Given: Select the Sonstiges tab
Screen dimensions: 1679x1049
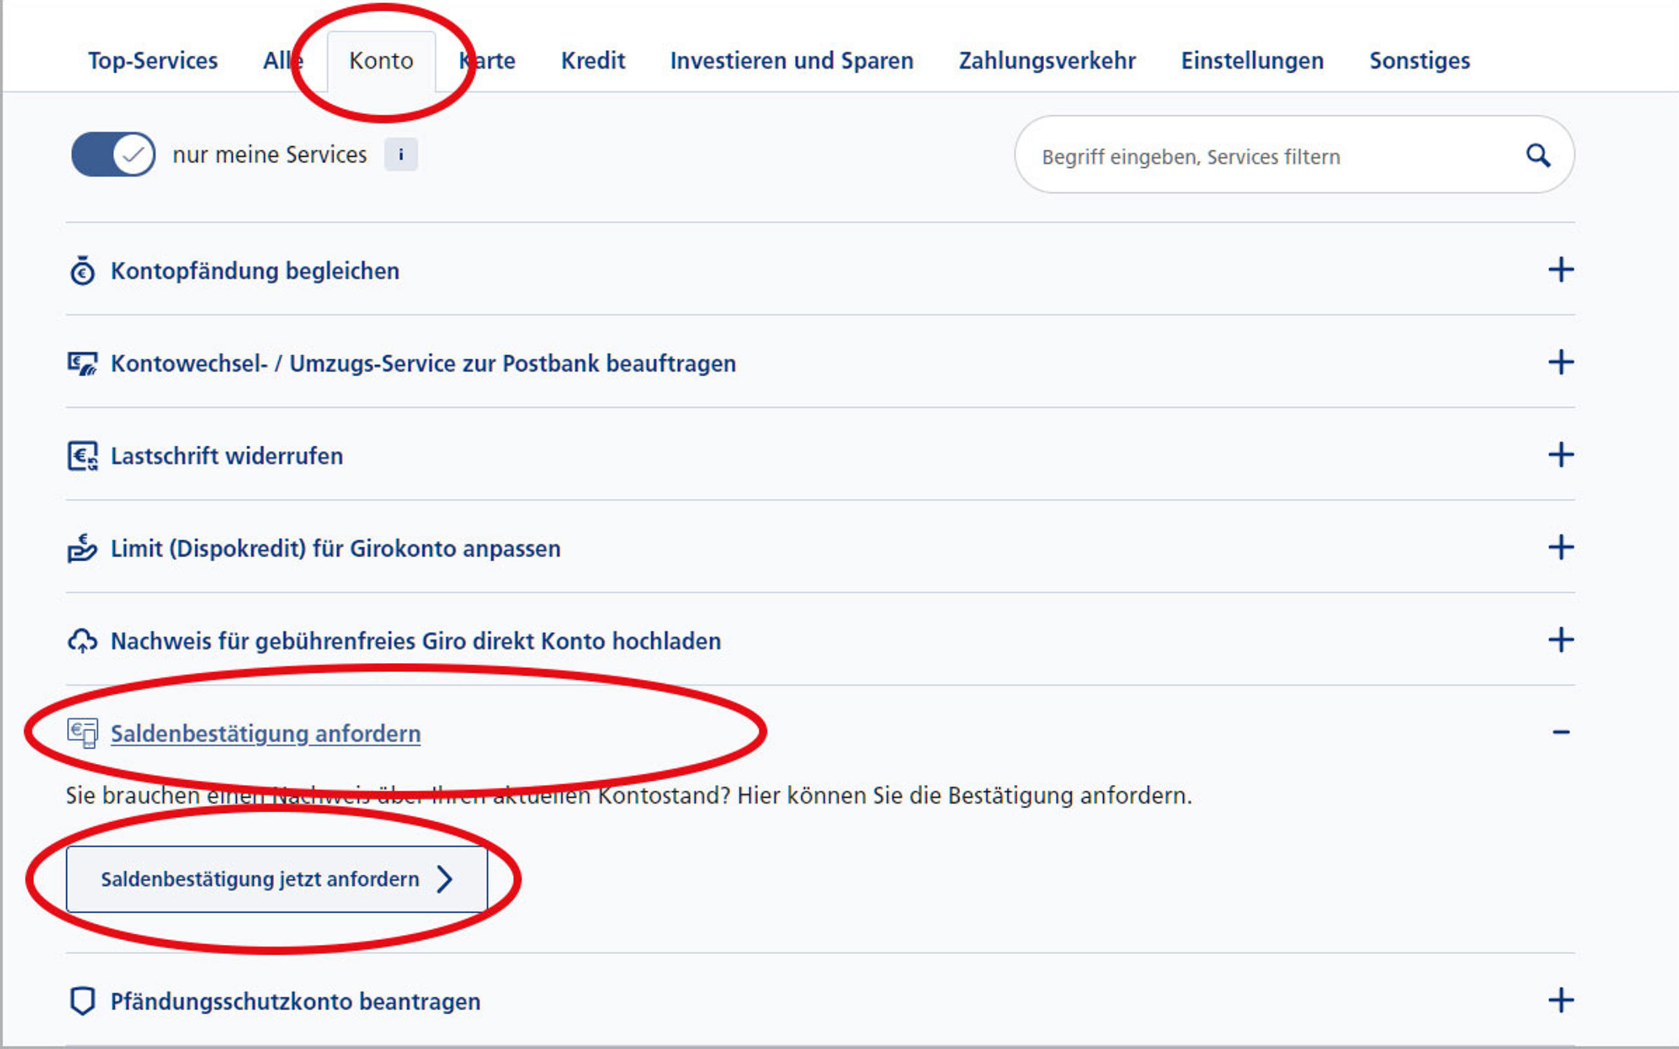Looking at the screenshot, I should tap(1419, 61).
